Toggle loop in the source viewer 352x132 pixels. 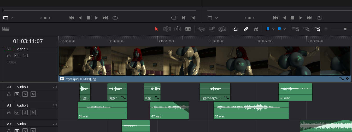(x=115, y=18)
